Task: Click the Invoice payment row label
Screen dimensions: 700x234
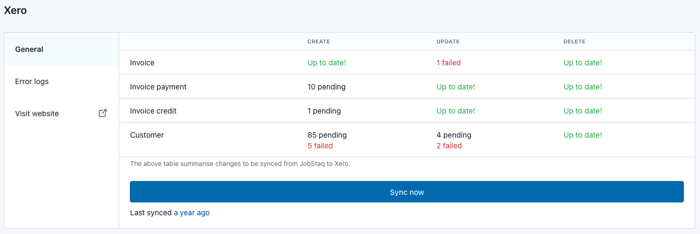Action: 158,87
